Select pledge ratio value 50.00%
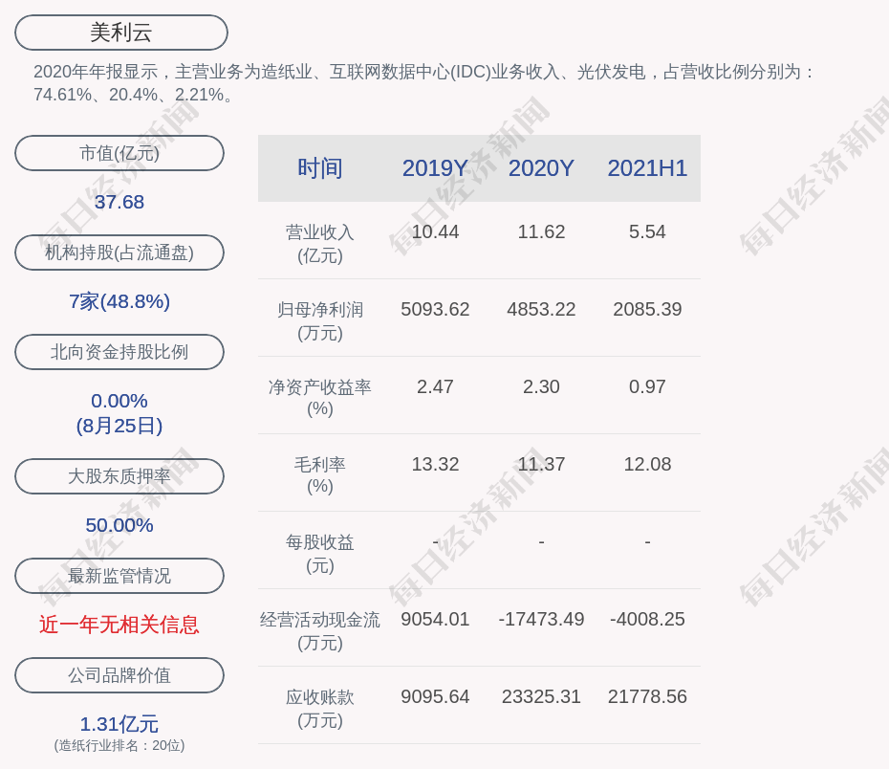The height and width of the screenshot is (769, 889). [119, 525]
